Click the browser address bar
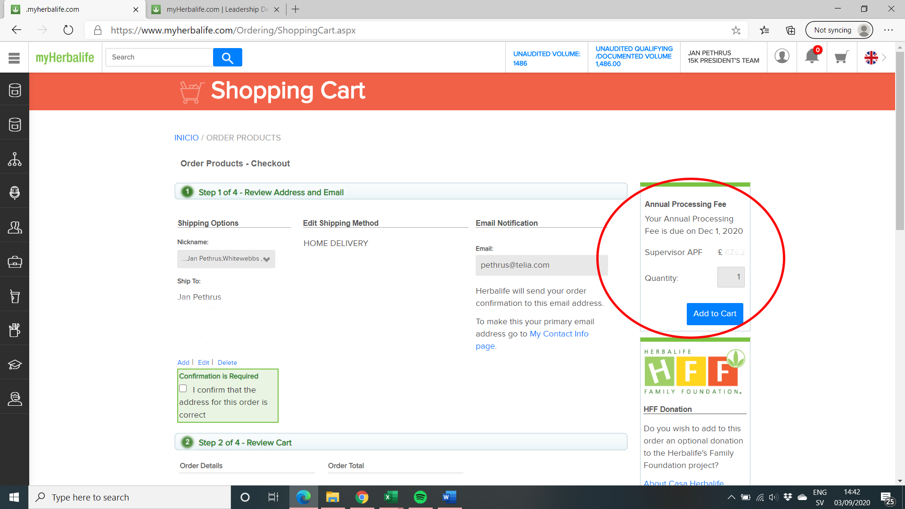 (x=415, y=30)
